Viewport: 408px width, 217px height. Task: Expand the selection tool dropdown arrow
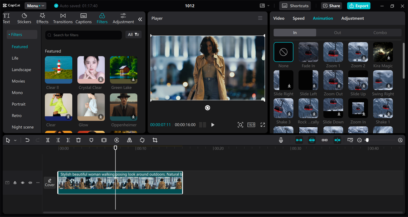click(15, 140)
